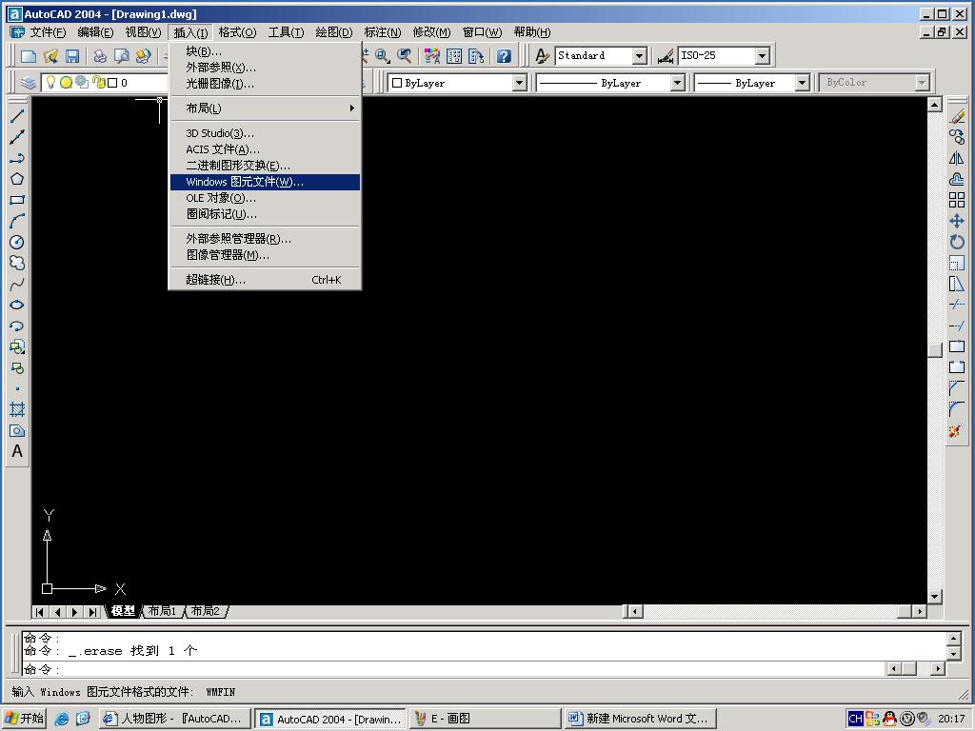Click vertical scrollbar down arrow of drawing
The width and height of the screenshot is (975, 731).
[x=935, y=597]
